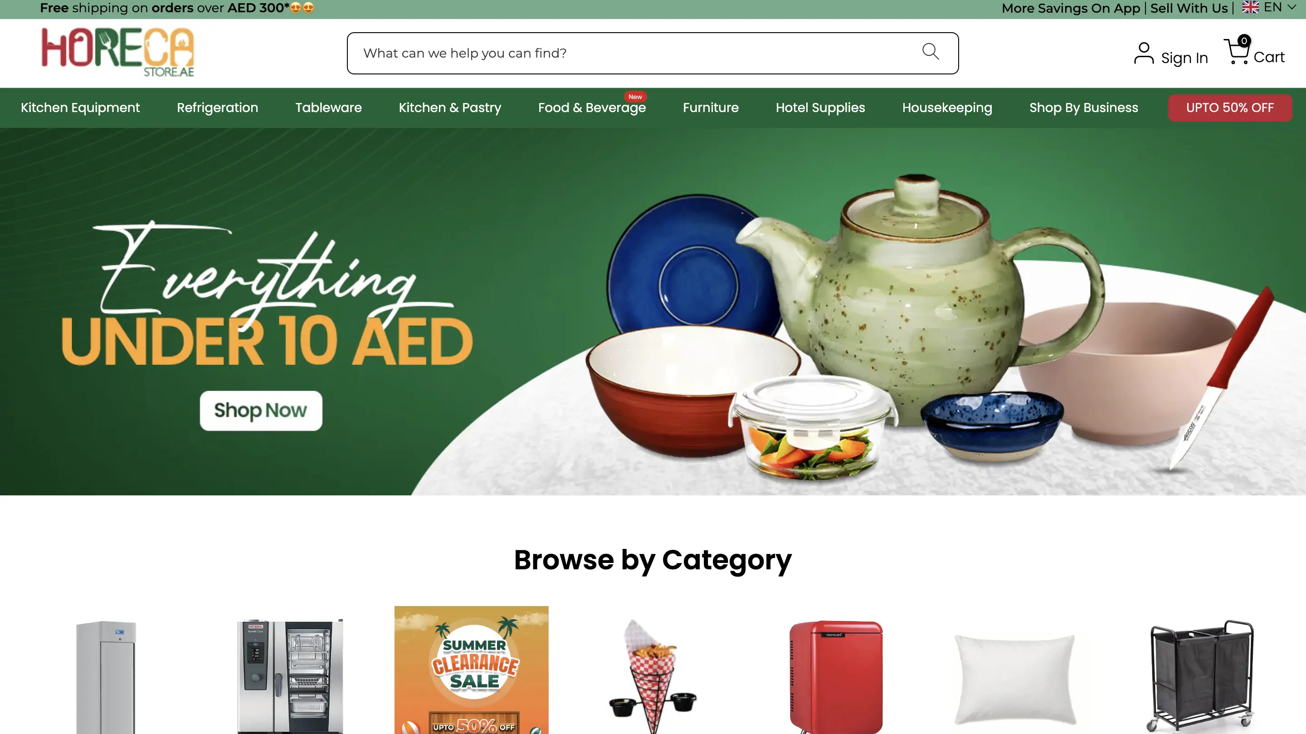Select the red mini fridge category

(x=835, y=676)
